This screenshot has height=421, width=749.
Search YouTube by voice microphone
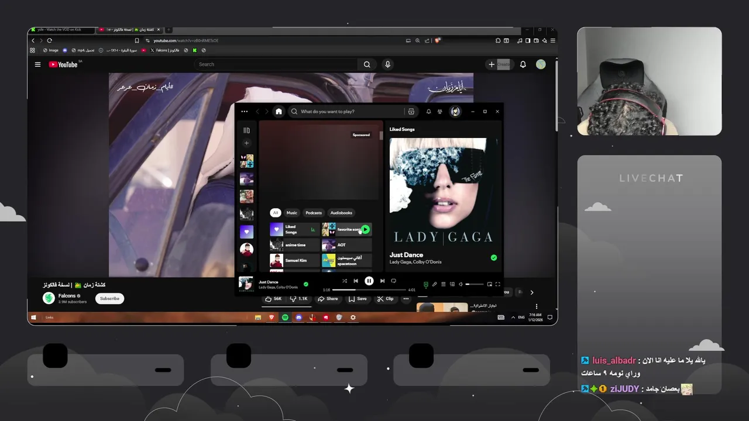pos(387,64)
